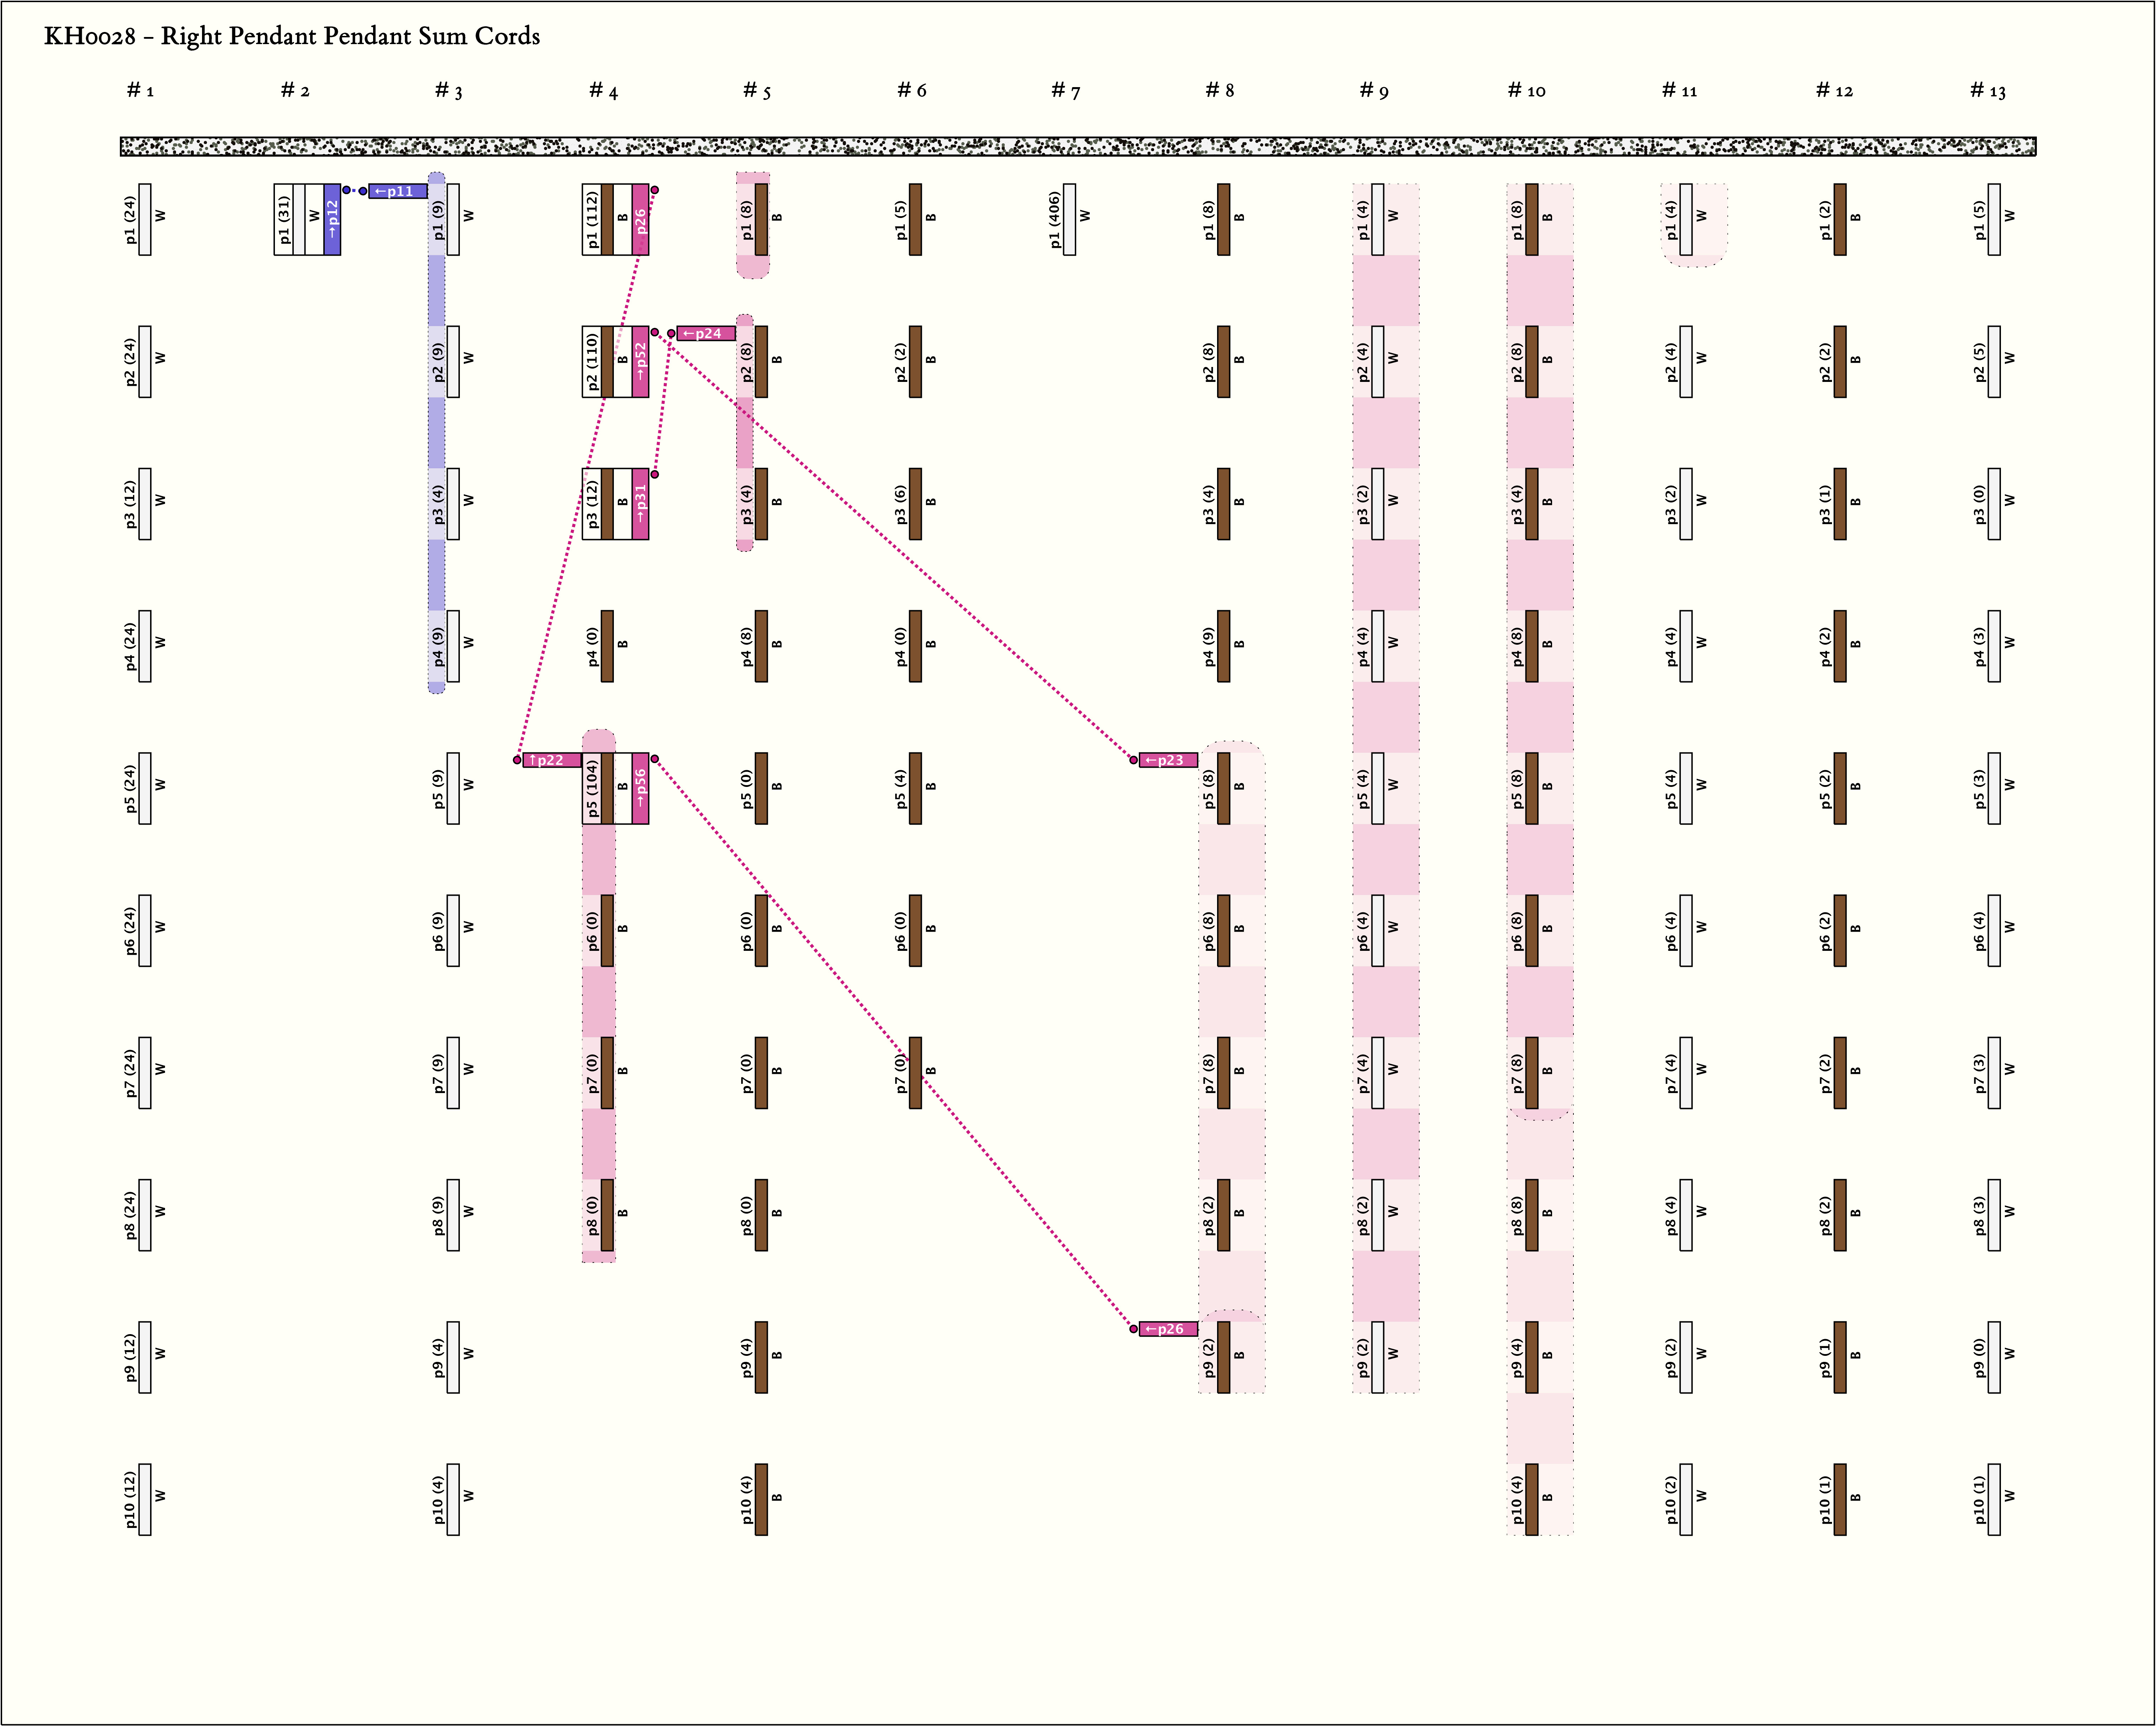Click the blue →p12 sum tag

pyautogui.click(x=332, y=219)
